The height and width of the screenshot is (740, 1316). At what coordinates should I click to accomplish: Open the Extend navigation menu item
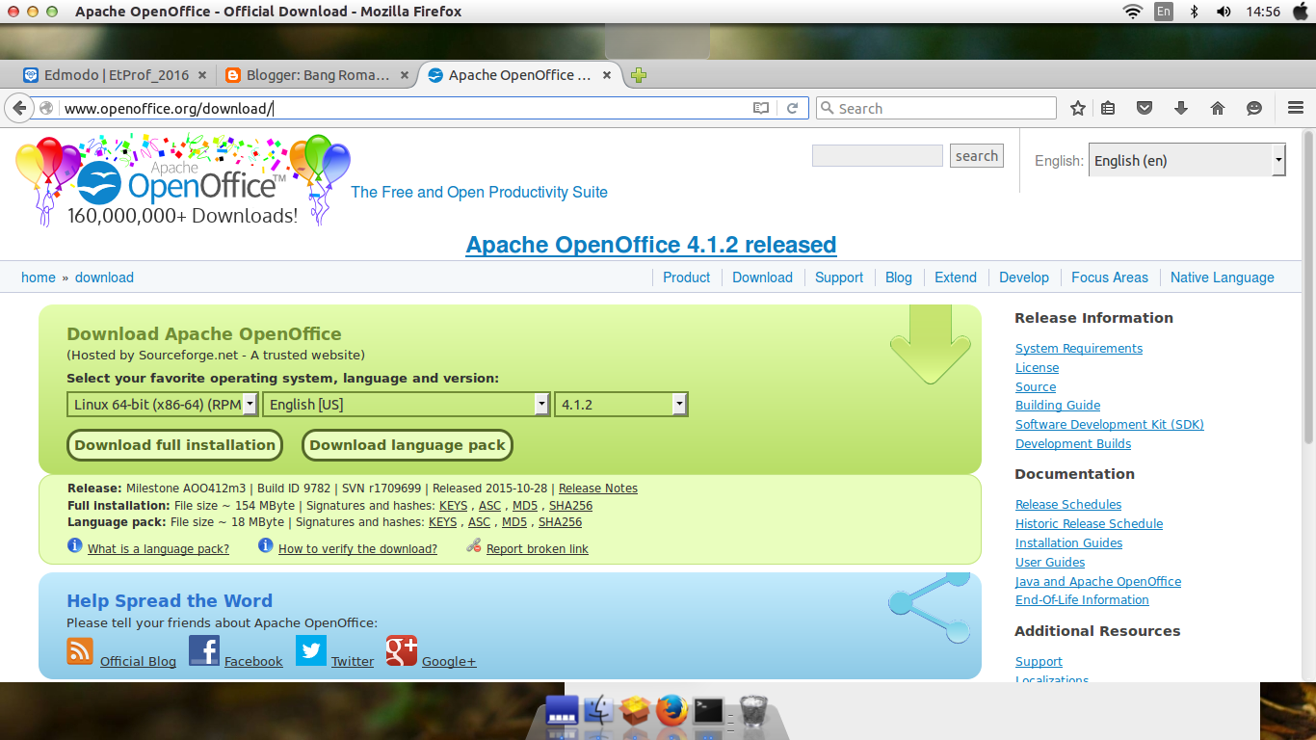(956, 277)
